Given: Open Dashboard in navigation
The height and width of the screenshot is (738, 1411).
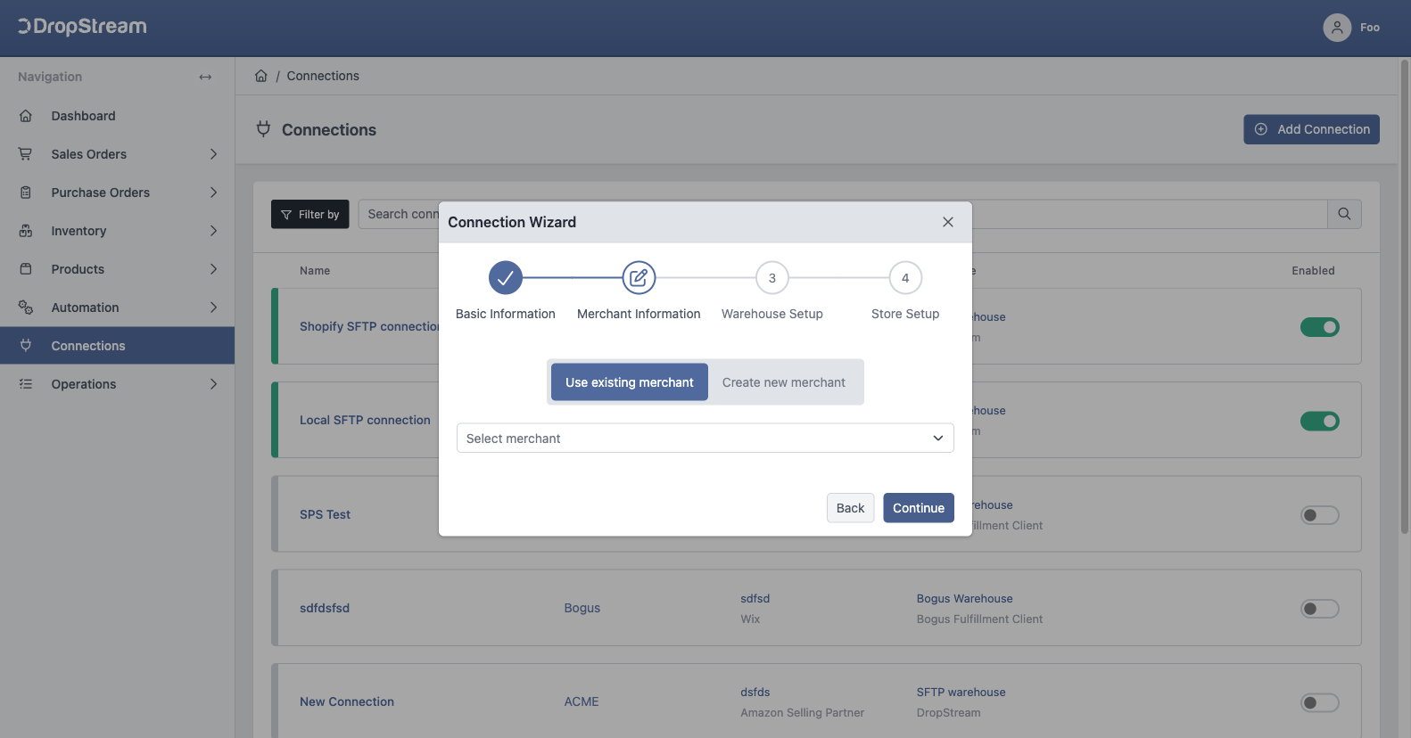Looking at the screenshot, I should point(117,116).
